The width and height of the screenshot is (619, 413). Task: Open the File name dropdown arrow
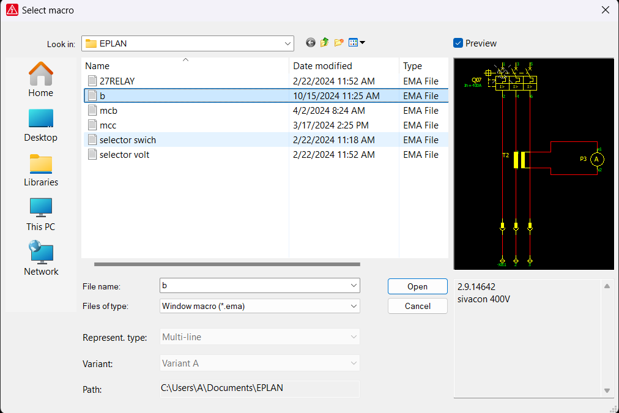pyautogui.click(x=354, y=286)
